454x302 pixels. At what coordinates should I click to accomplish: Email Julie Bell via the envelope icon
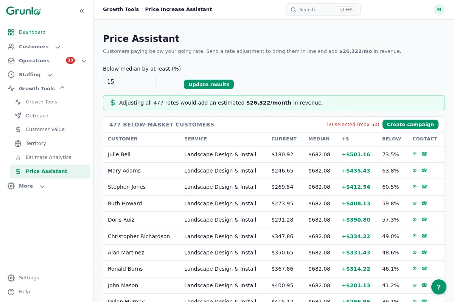pyautogui.click(x=415, y=154)
